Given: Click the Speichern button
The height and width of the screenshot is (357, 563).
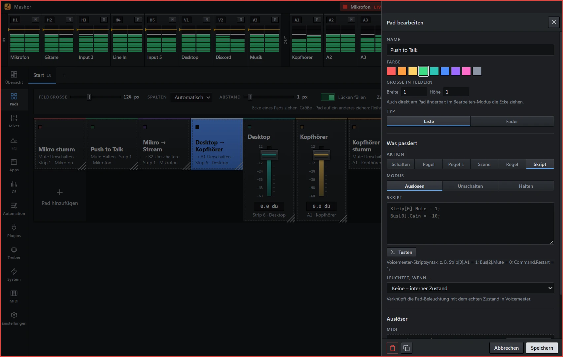Looking at the screenshot, I should (542, 348).
